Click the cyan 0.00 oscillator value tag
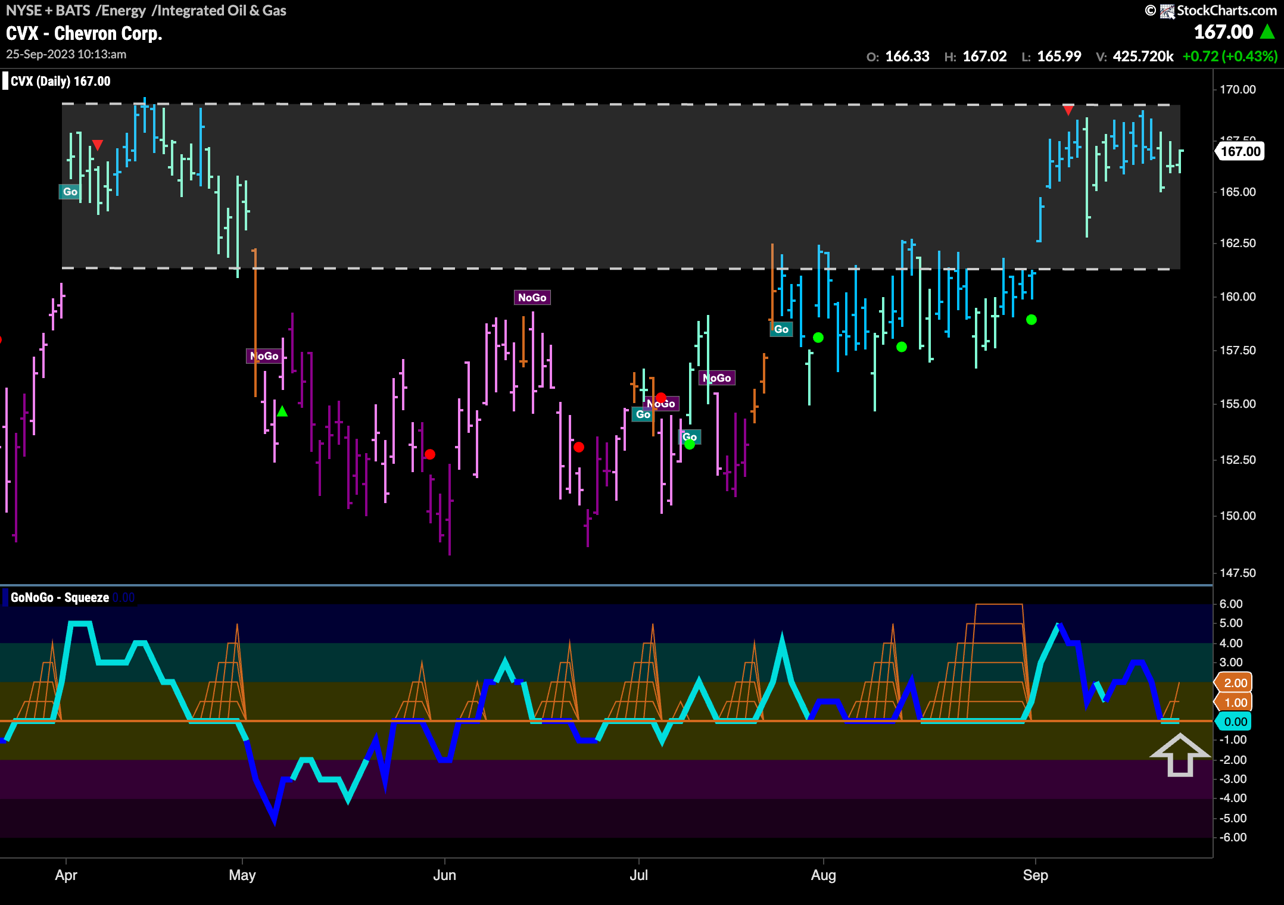Screen dimensions: 1284x905 click(1235, 722)
